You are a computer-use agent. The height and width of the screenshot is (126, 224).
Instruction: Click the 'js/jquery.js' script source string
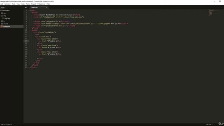[52, 21]
